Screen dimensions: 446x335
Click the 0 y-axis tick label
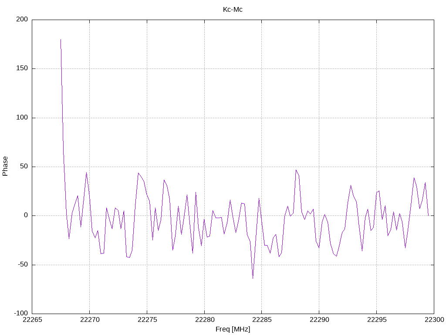26,215
